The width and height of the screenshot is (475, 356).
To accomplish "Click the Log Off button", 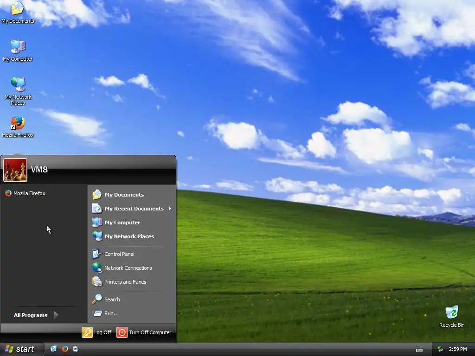I will coord(96,332).
